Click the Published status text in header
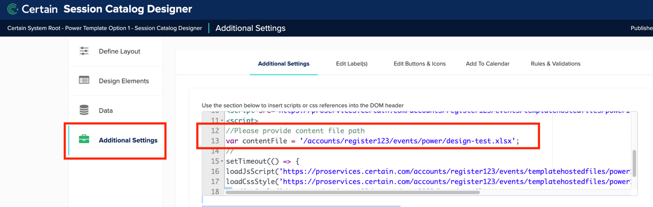This screenshot has height=207, width=653. coord(642,28)
